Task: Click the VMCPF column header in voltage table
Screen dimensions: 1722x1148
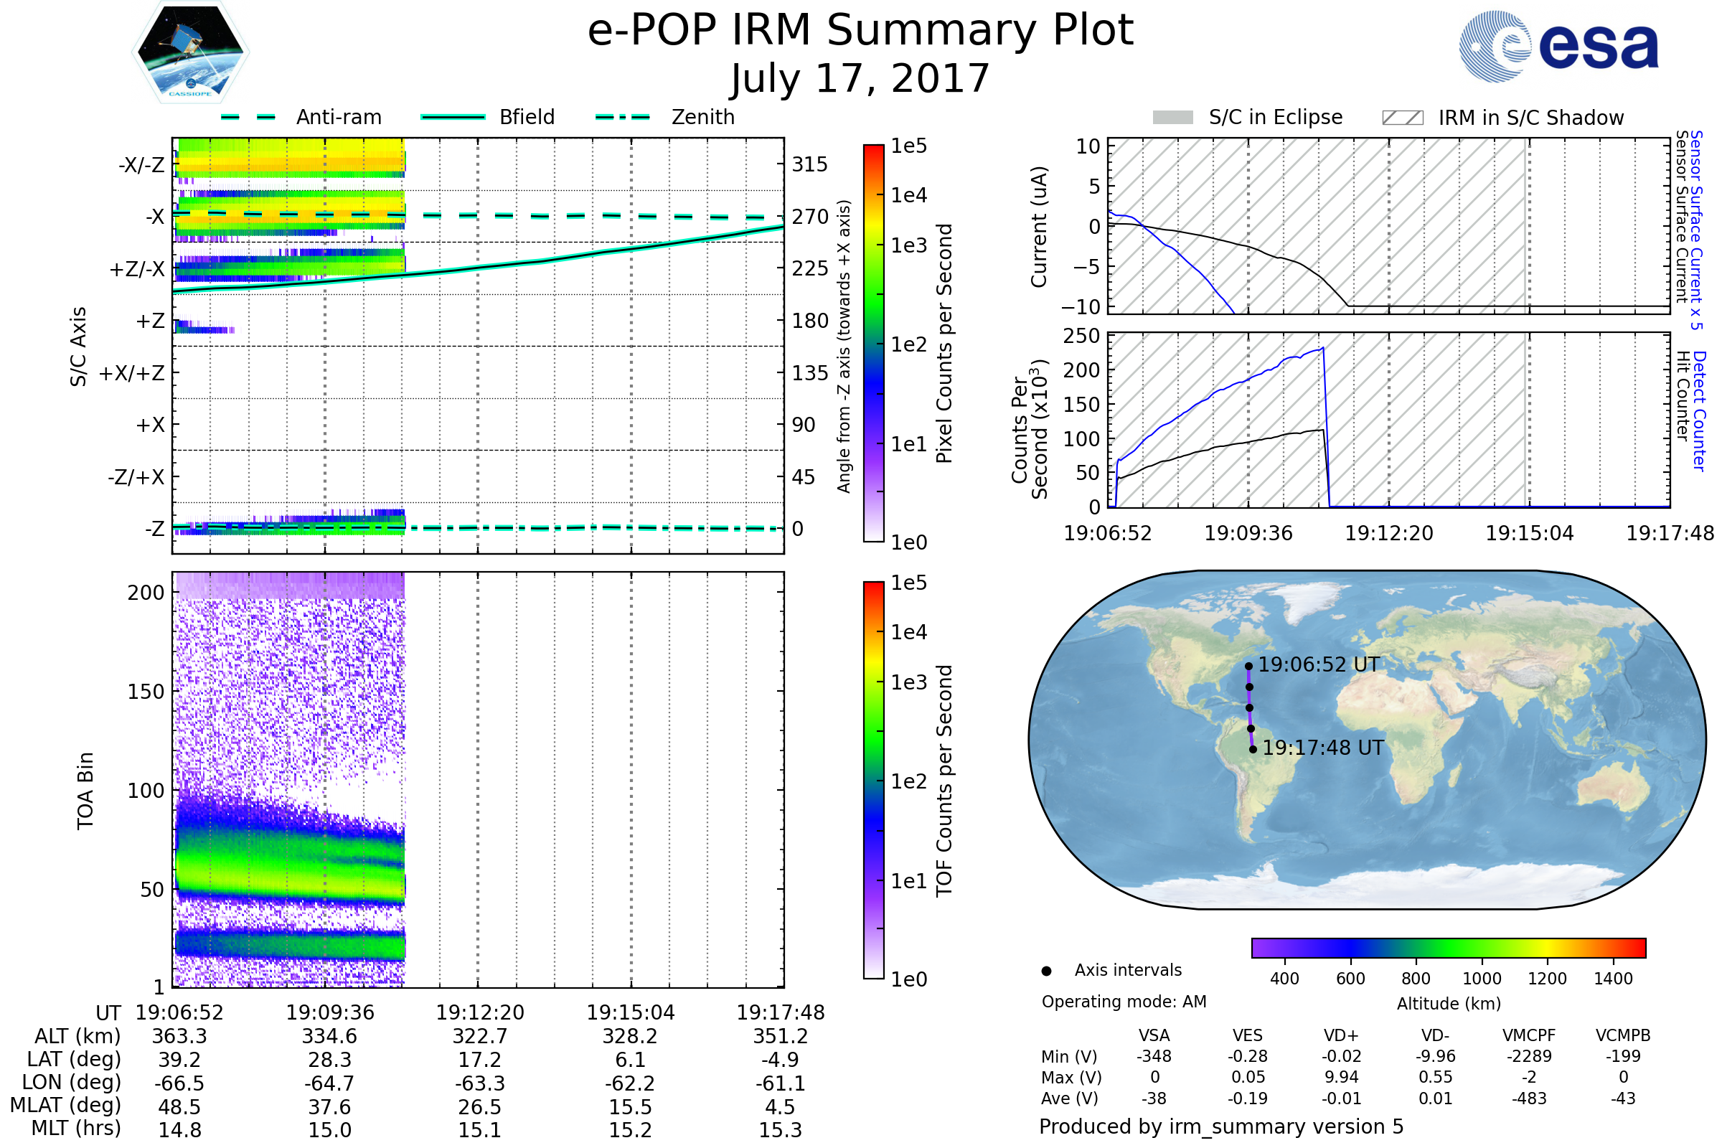Action: pyautogui.click(x=1529, y=1035)
